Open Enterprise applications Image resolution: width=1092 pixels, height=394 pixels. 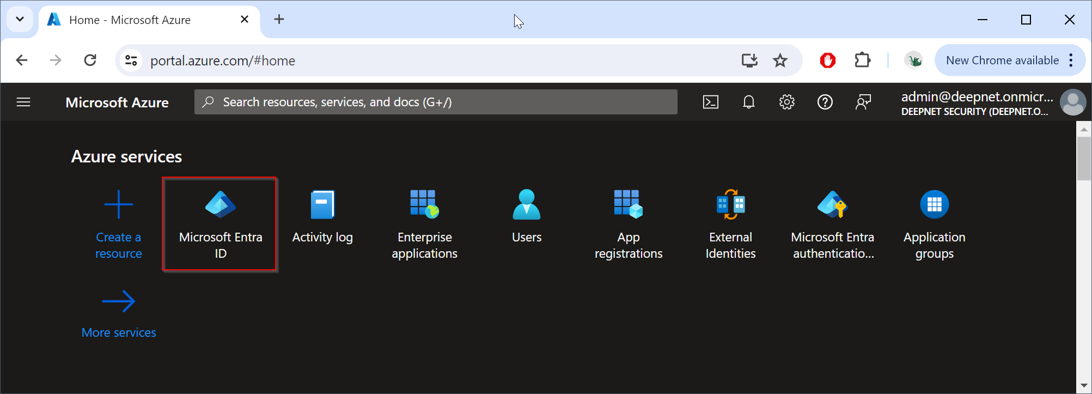click(x=424, y=223)
